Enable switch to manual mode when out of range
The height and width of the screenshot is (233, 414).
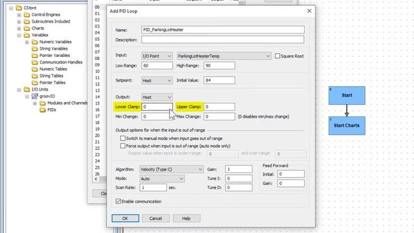(123, 138)
